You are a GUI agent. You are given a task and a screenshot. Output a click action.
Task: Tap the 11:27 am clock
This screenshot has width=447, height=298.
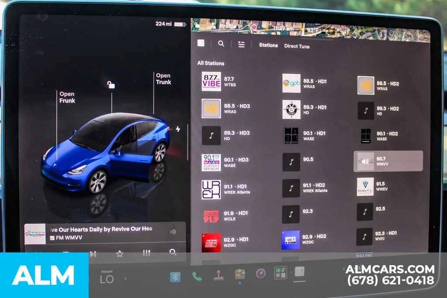coord(283,28)
